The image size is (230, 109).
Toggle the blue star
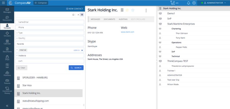pos(133,10)
